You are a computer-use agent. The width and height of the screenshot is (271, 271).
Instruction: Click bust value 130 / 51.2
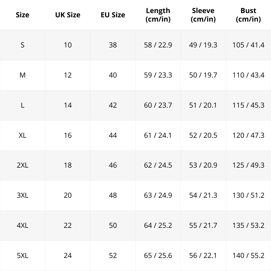coord(248,195)
